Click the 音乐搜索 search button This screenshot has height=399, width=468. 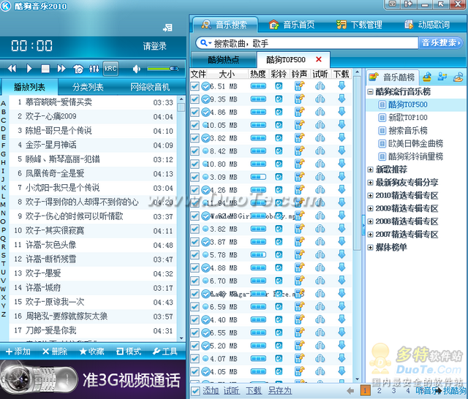coord(440,43)
